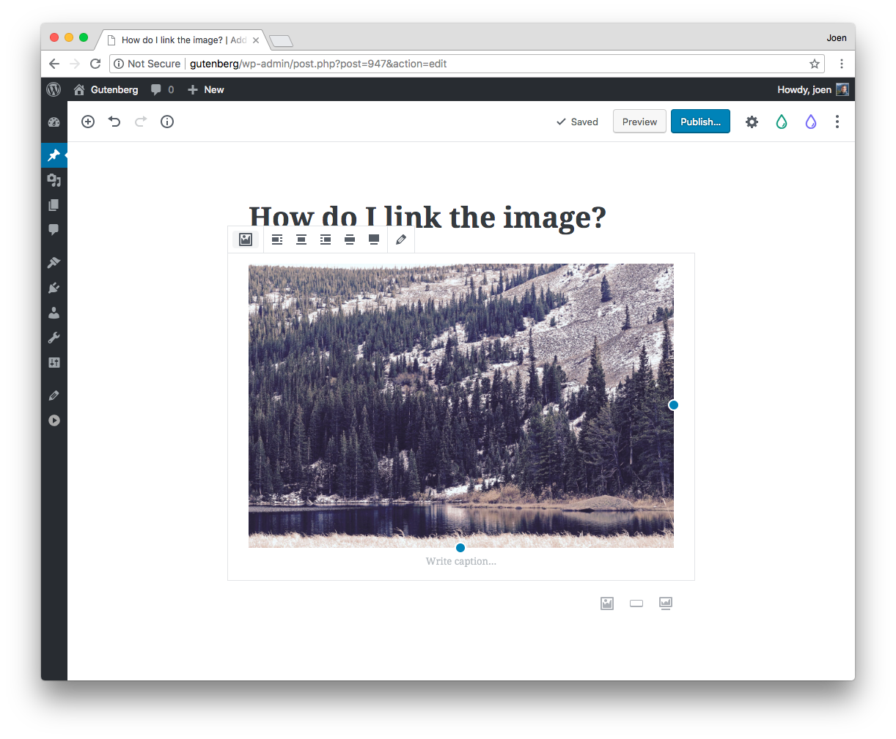Open the Settings sliders sidebar icon
Viewport: 896px width, 739px height.
[54, 363]
